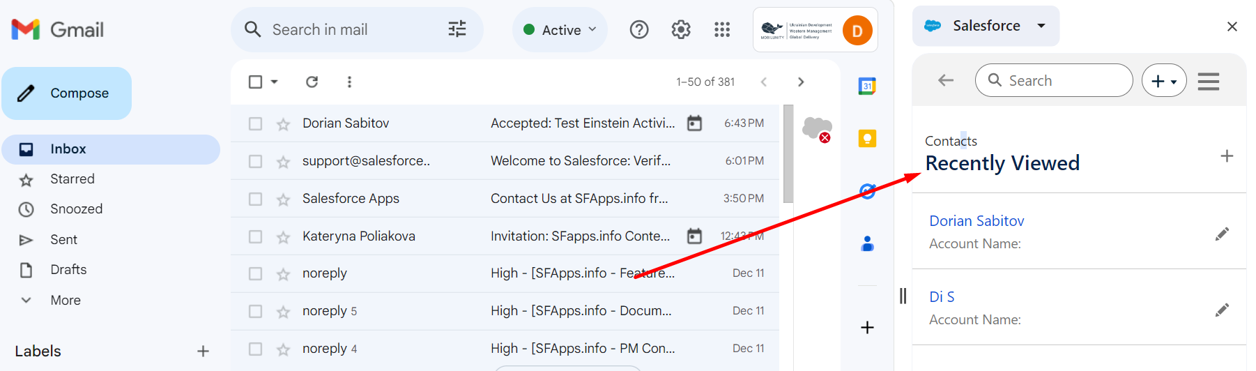Open the Drafts folder
This screenshot has width=1256, height=371.
pyautogui.click(x=68, y=270)
